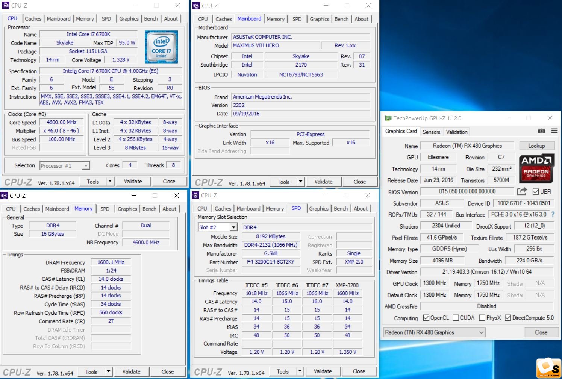Click the AMD Radeon Graphics logo

536,168
